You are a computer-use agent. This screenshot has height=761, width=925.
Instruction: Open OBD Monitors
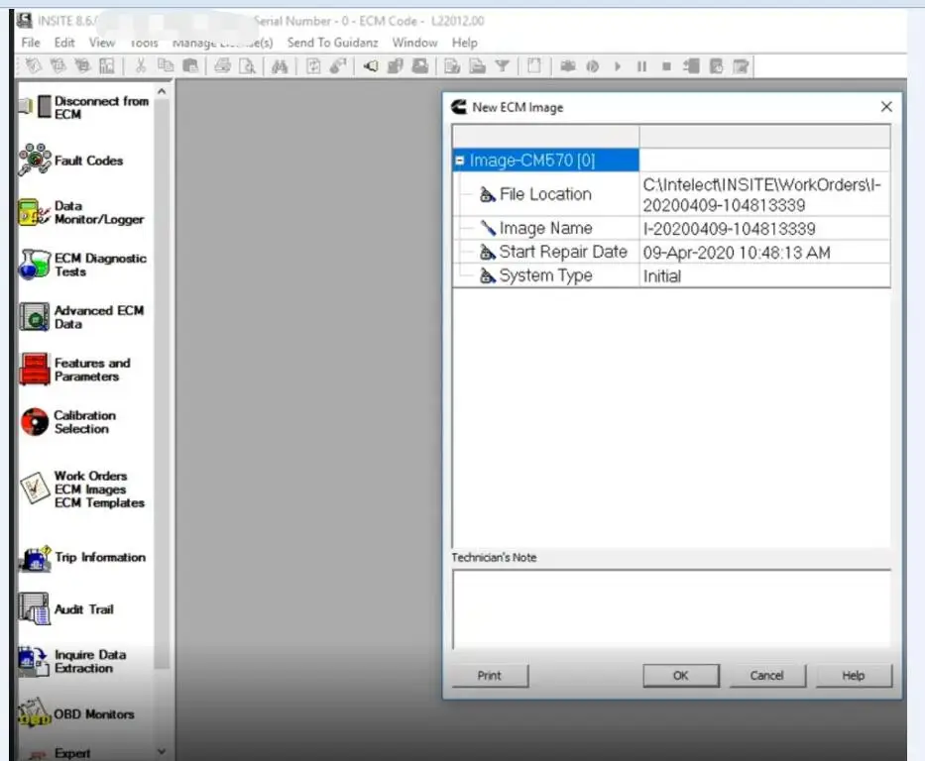[x=76, y=713]
